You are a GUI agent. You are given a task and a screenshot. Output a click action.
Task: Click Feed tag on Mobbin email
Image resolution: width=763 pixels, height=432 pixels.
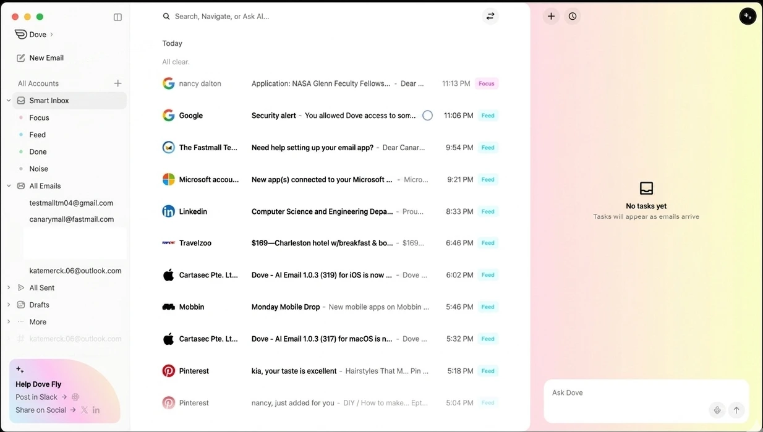click(x=488, y=307)
